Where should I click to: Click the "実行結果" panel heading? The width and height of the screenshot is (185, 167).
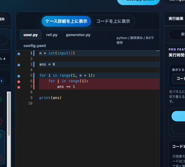click(x=176, y=19)
